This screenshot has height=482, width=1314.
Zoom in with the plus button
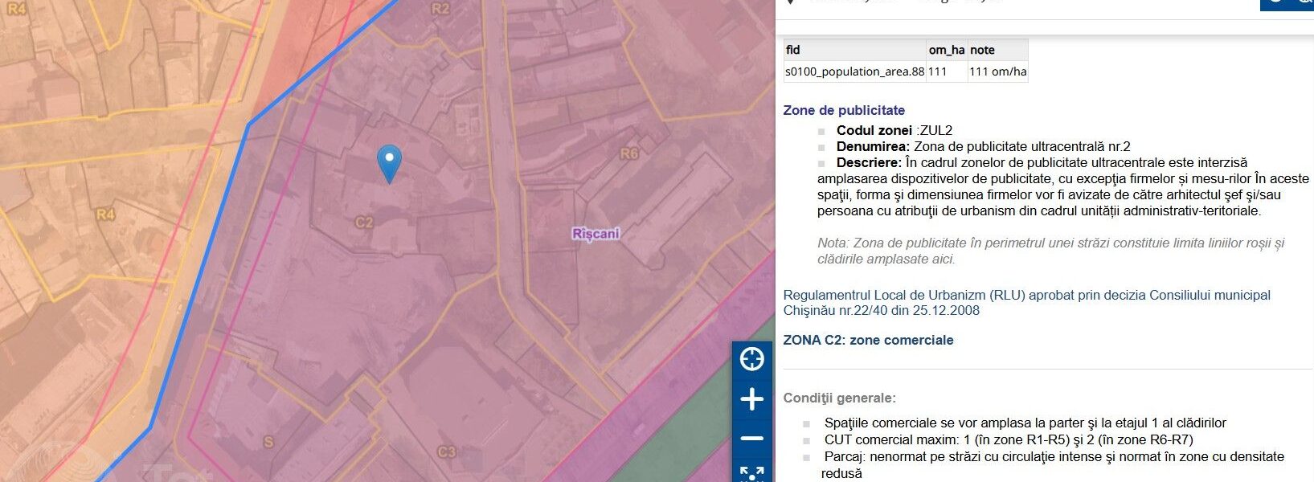[751, 399]
